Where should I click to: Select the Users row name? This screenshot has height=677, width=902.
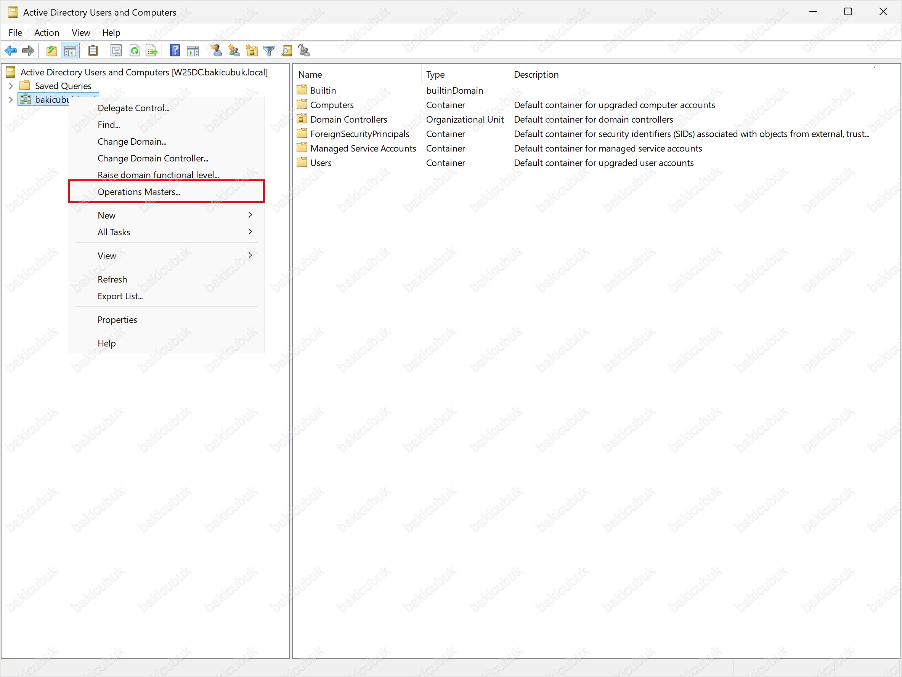coord(321,163)
